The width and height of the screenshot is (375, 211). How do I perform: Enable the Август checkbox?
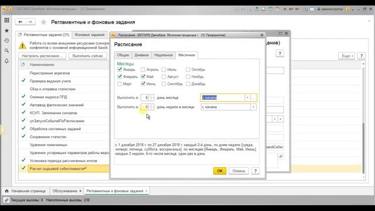click(163, 77)
